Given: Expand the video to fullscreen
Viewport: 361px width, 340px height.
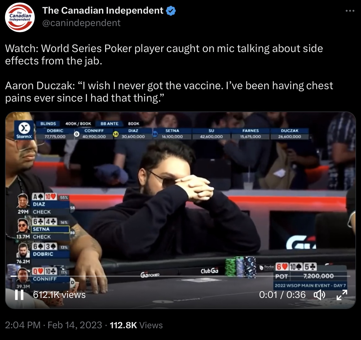Looking at the screenshot, I should [342, 295].
